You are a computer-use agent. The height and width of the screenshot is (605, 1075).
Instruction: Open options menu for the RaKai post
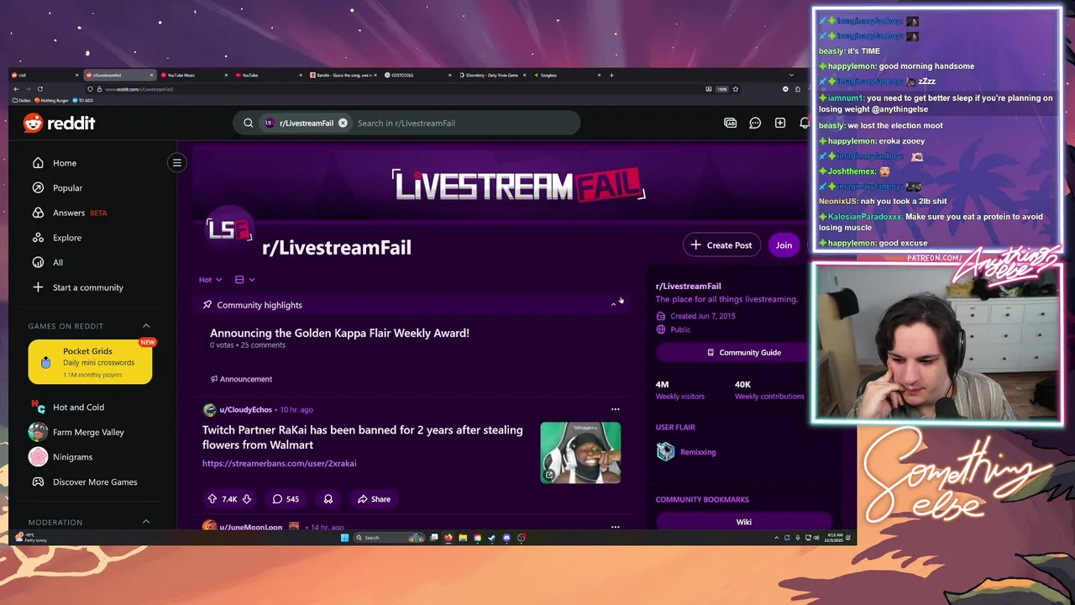pos(615,410)
